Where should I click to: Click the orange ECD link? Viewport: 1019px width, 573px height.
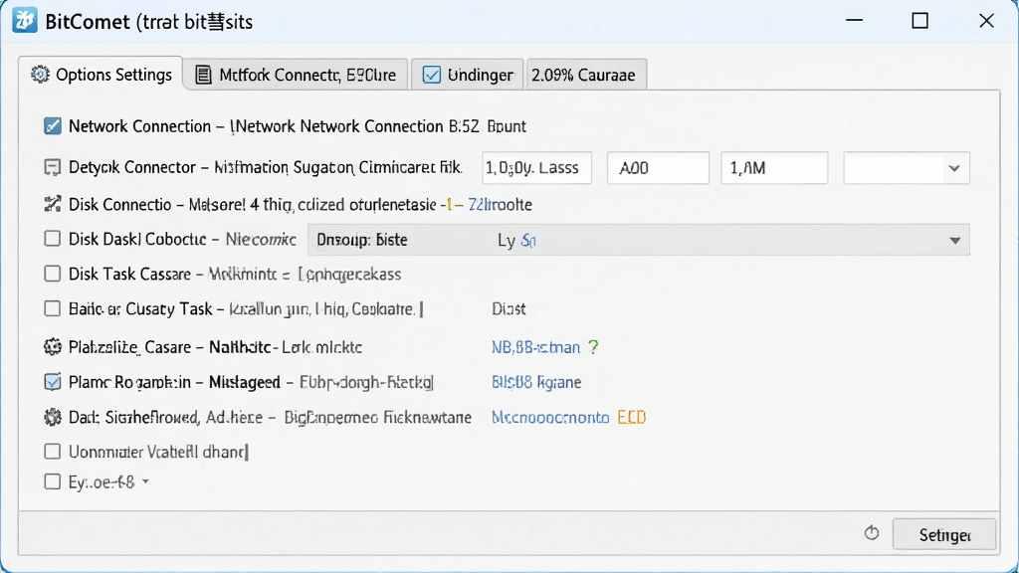click(631, 417)
